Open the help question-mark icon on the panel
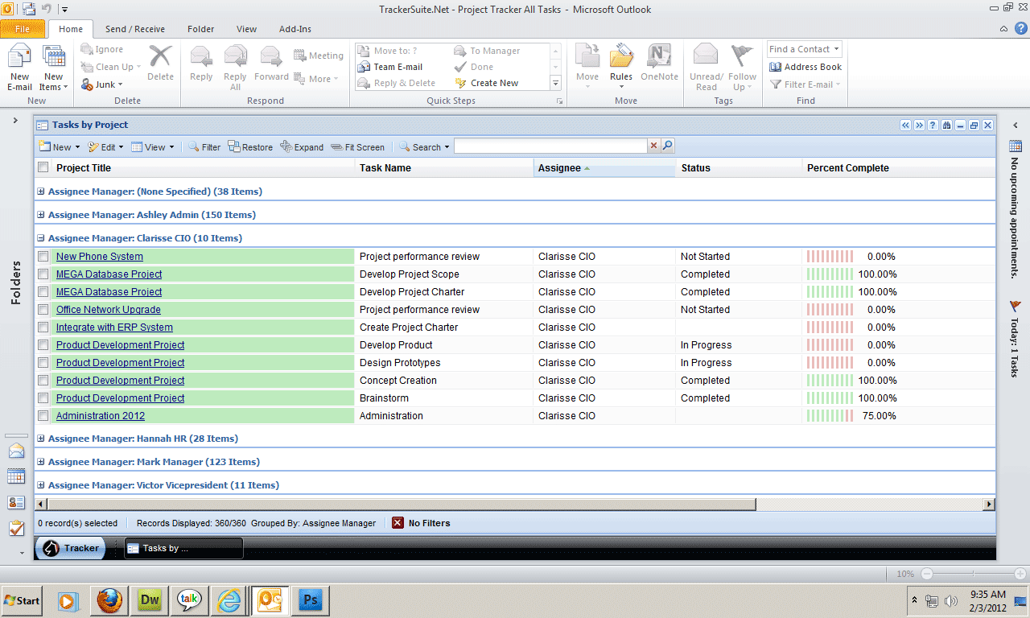 click(x=932, y=125)
